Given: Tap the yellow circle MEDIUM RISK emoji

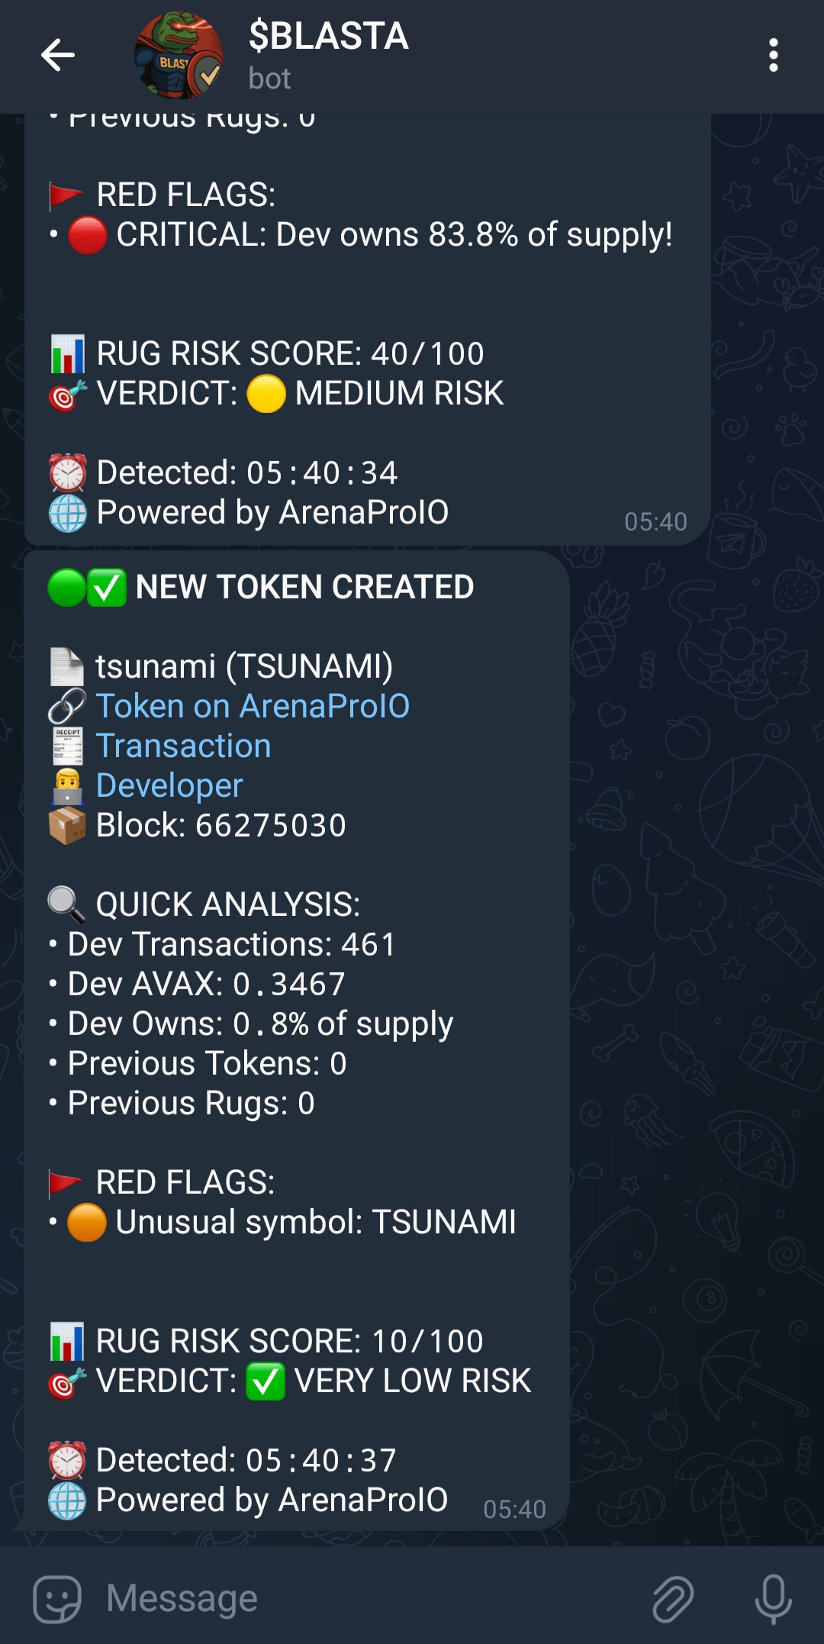Looking at the screenshot, I should point(266,394).
